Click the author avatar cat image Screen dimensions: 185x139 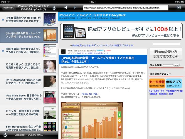[x=63, y=52]
